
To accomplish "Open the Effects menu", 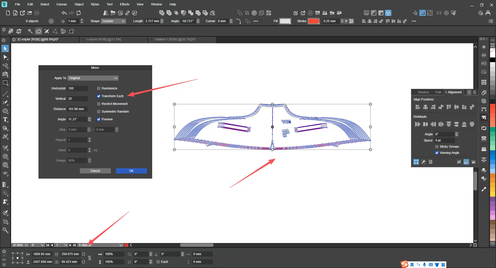I will [x=125, y=4].
